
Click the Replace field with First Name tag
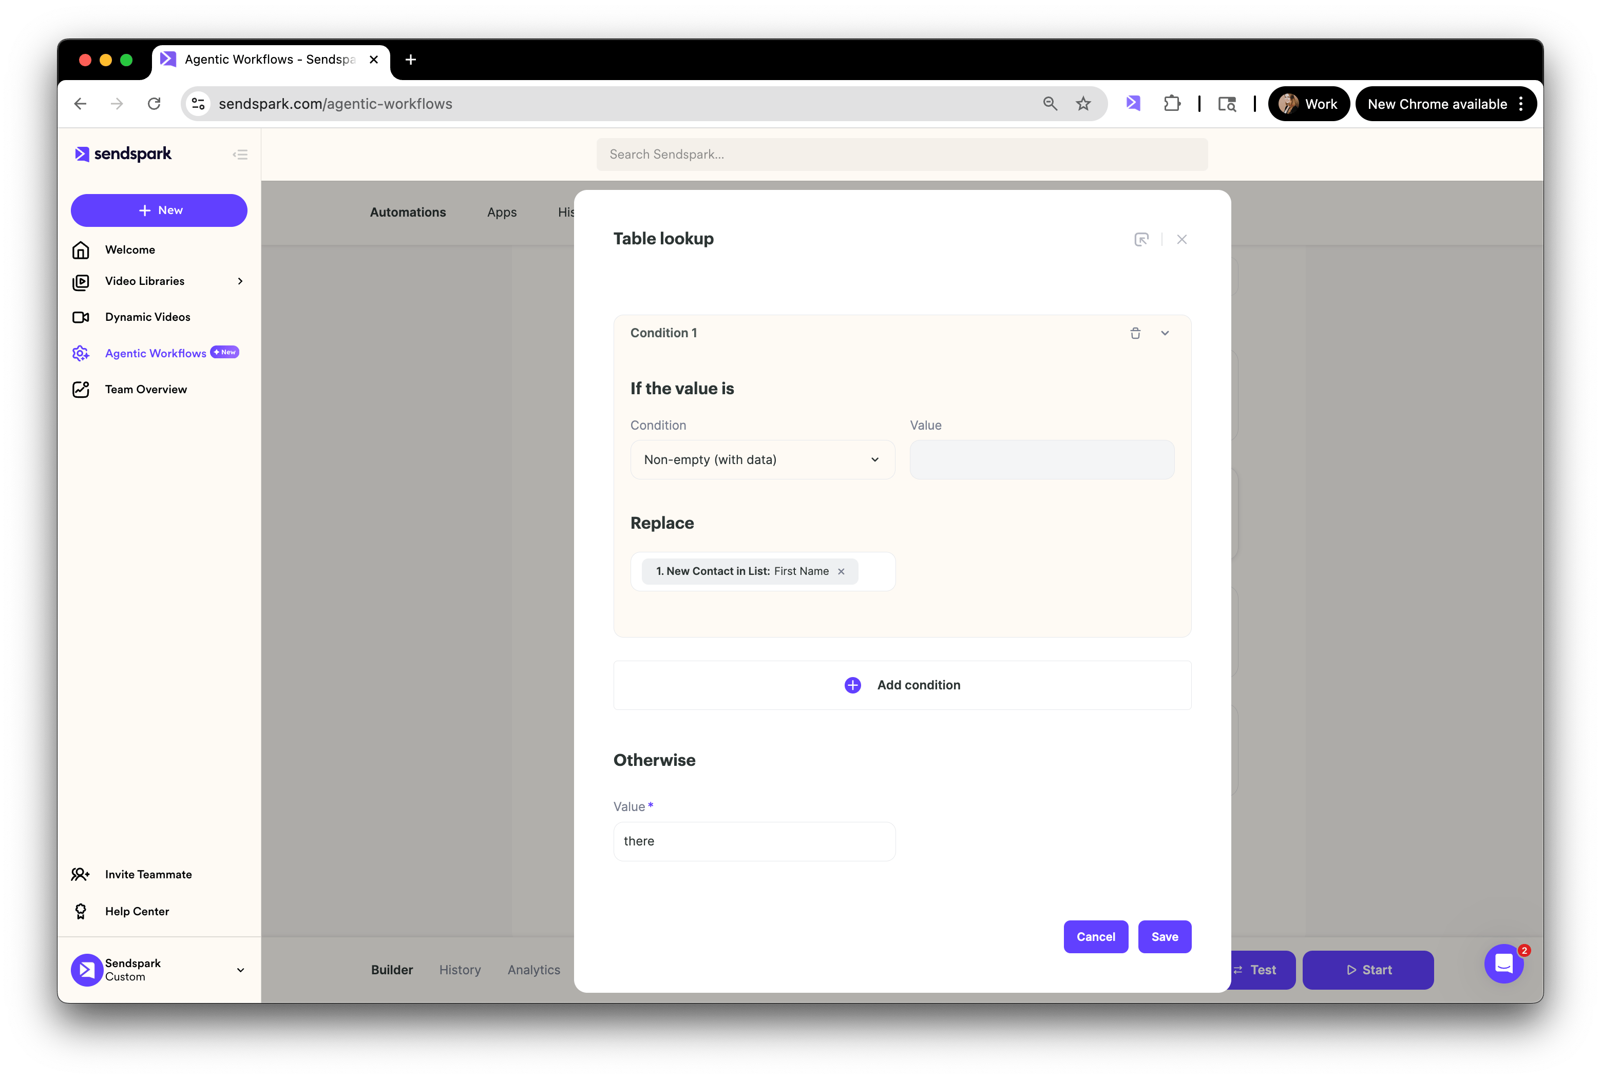[x=762, y=571]
